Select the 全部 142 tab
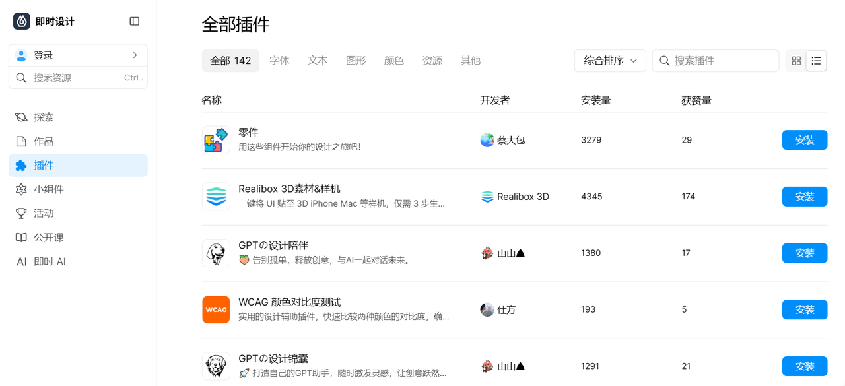 pos(230,61)
